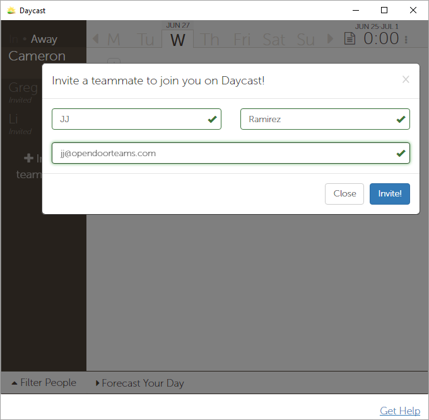Minimize the Daycast window

355,10
